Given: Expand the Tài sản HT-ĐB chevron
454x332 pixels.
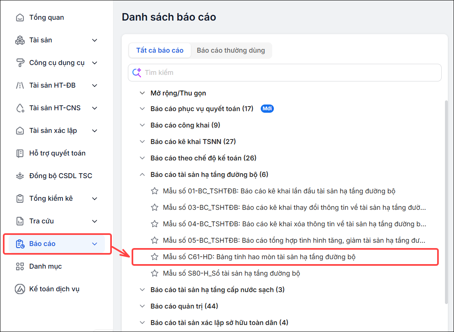Looking at the screenshot, I should tap(95, 85).
